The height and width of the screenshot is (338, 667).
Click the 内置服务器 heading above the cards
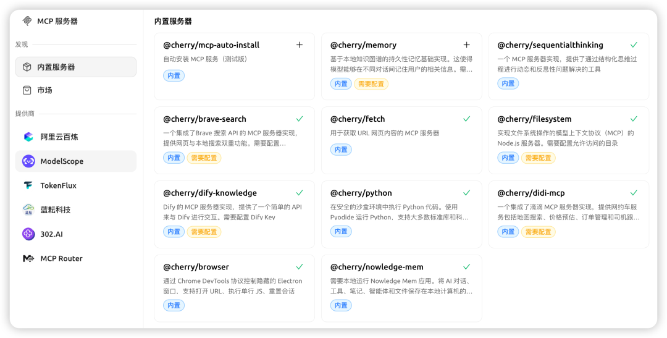[x=173, y=21]
